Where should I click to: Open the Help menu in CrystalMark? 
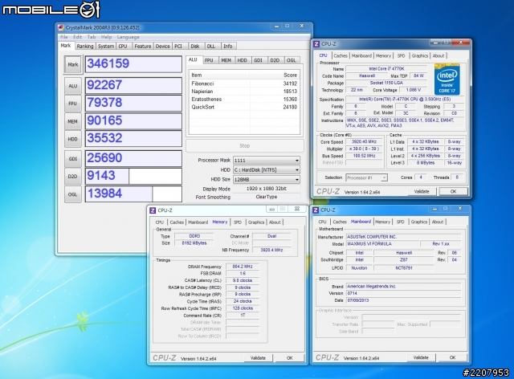coord(106,37)
